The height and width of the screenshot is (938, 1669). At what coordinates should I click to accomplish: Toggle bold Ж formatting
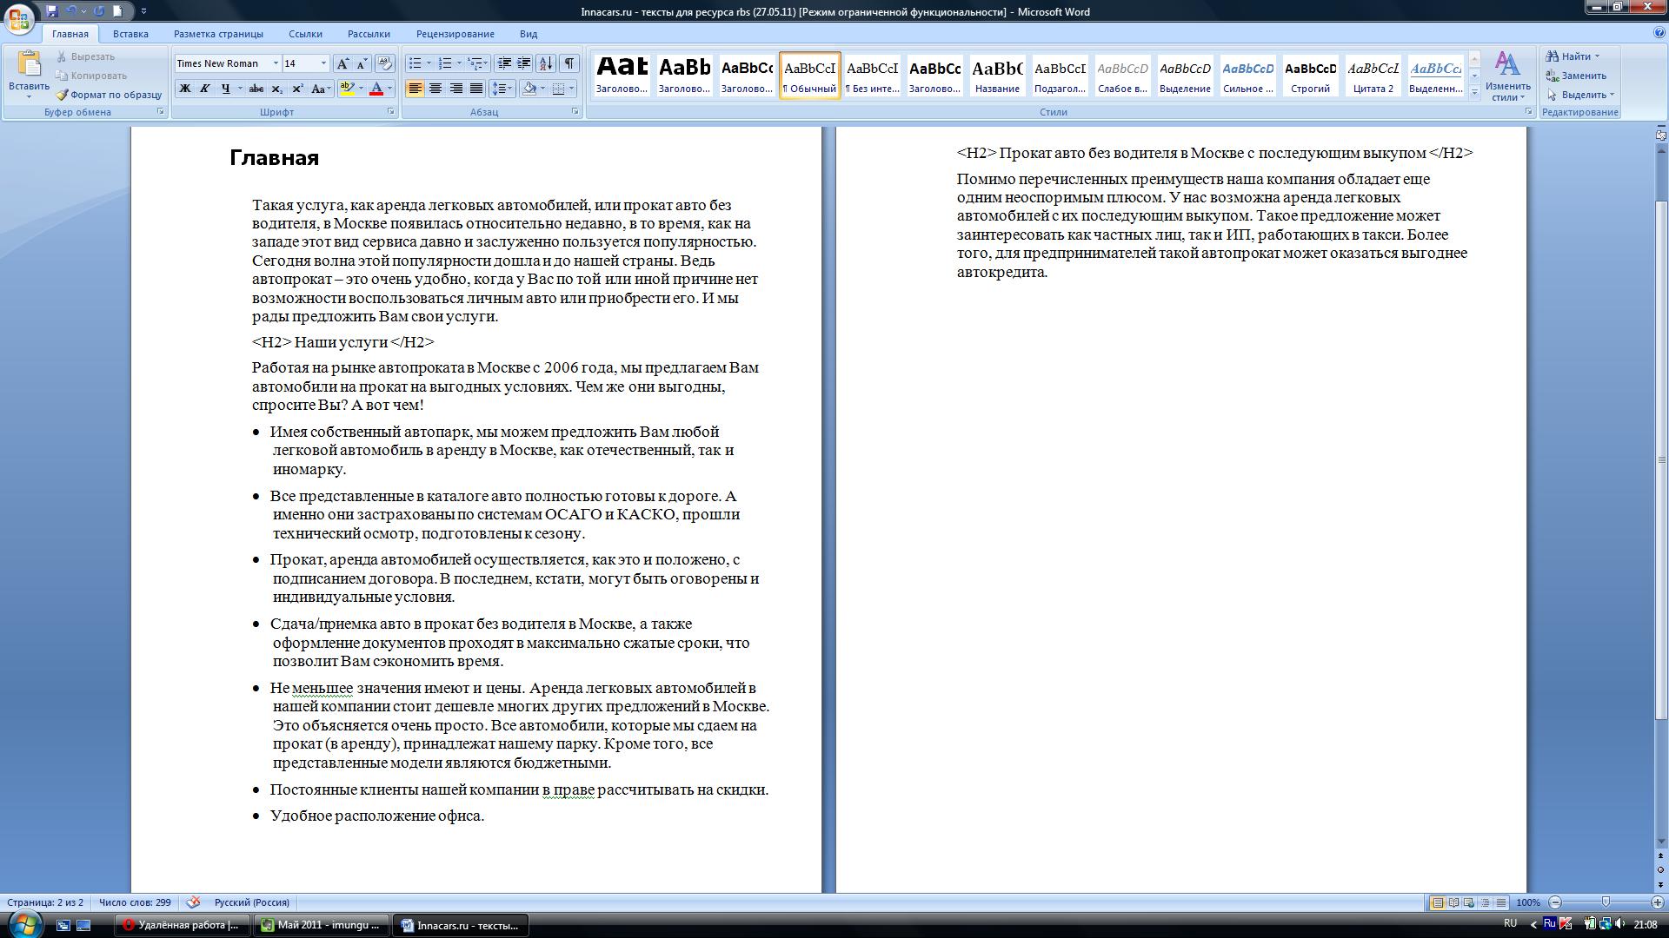click(184, 89)
